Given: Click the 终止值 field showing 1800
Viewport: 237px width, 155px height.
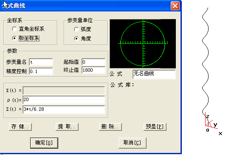Looking at the screenshot, I should [x=93, y=70].
